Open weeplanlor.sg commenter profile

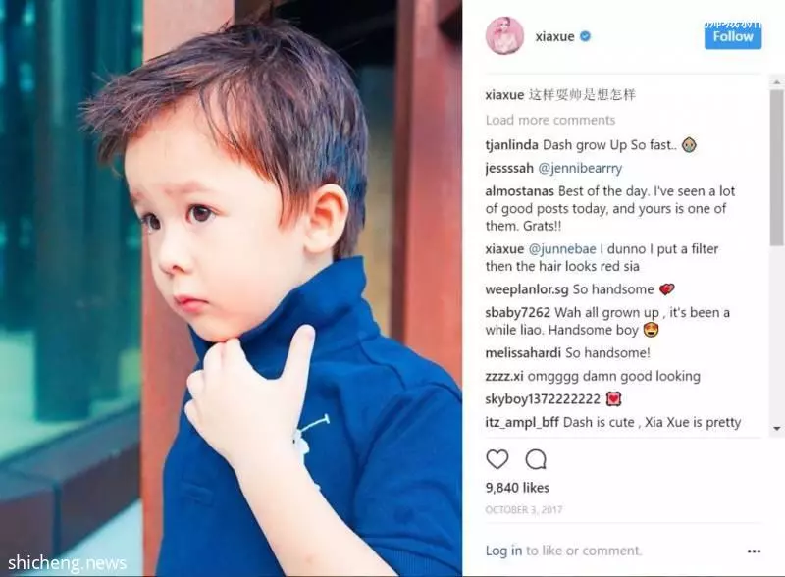tap(527, 289)
